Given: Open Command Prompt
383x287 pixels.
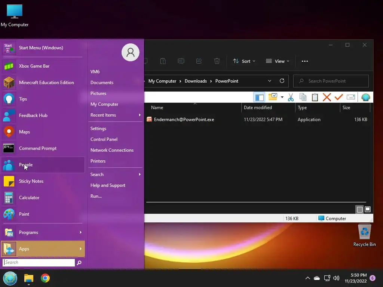Looking at the screenshot, I should coord(43,148).
